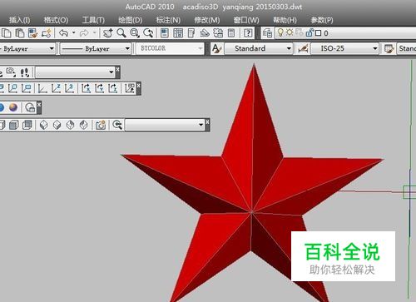Click the Apply UCS icon
This screenshot has width=416, height=302.
(130, 88)
